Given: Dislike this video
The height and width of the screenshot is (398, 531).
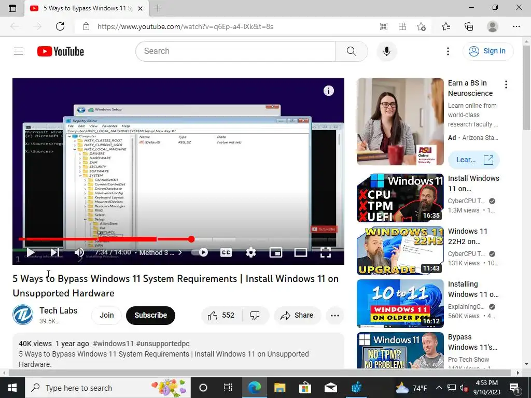Looking at the screenshot, I should [255, 316].
